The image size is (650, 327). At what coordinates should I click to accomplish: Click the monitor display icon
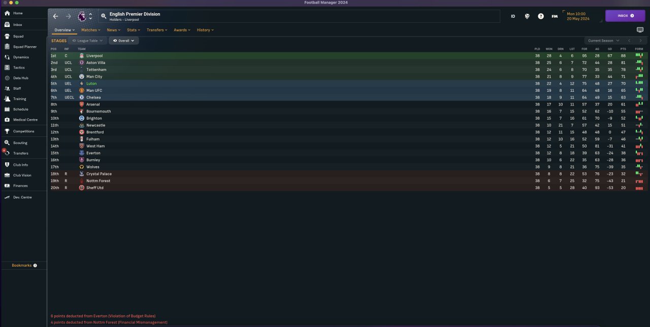(x=640, y=30)
